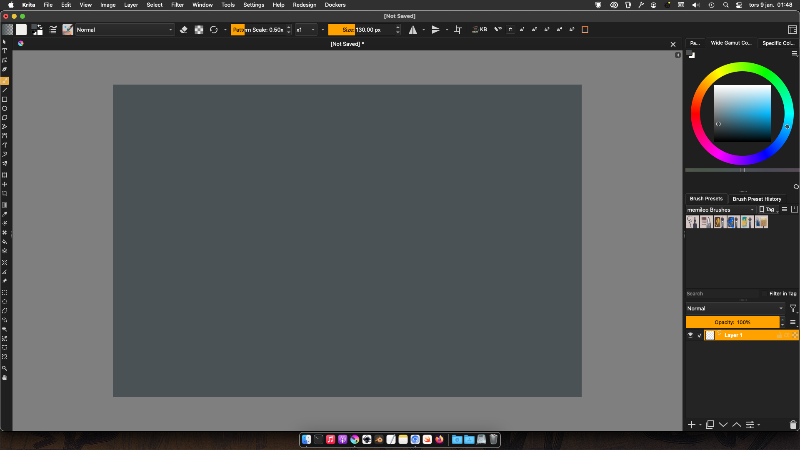800x450 pixels.
Task: Select the Rectangle shape tool
Action: tap(5, 100)
